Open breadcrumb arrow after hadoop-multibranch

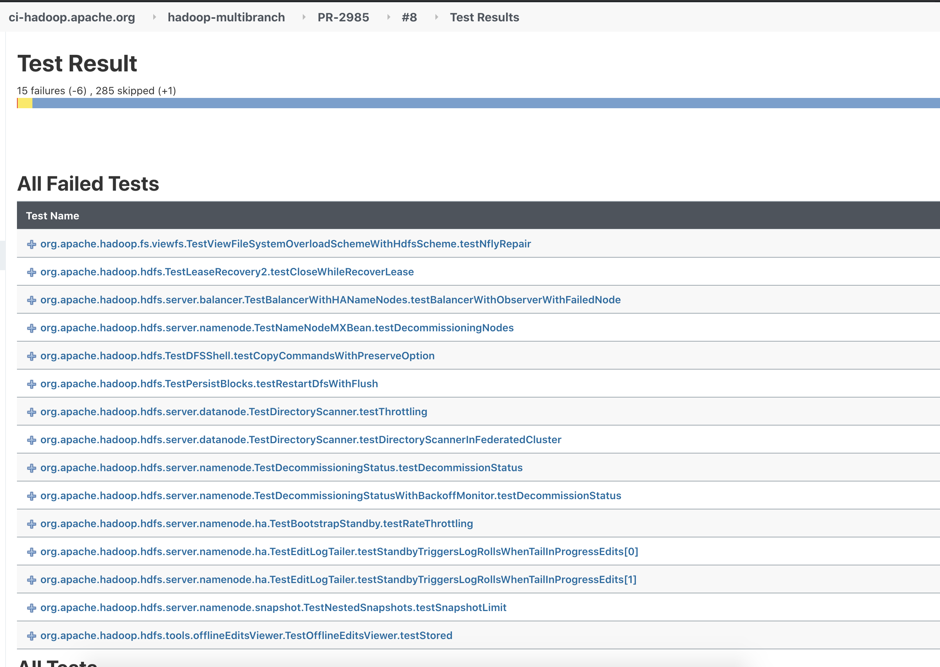(x=304, y=17)
